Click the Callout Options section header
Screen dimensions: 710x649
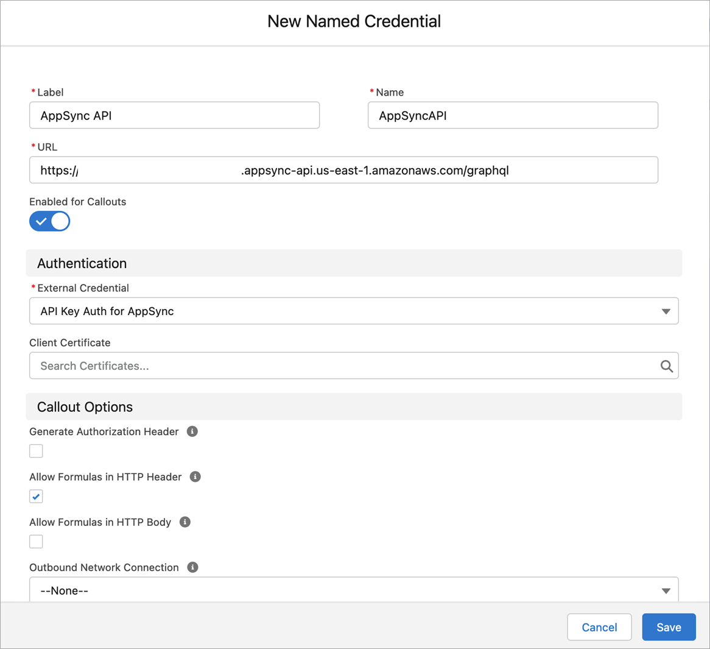[x=354, y=407]
